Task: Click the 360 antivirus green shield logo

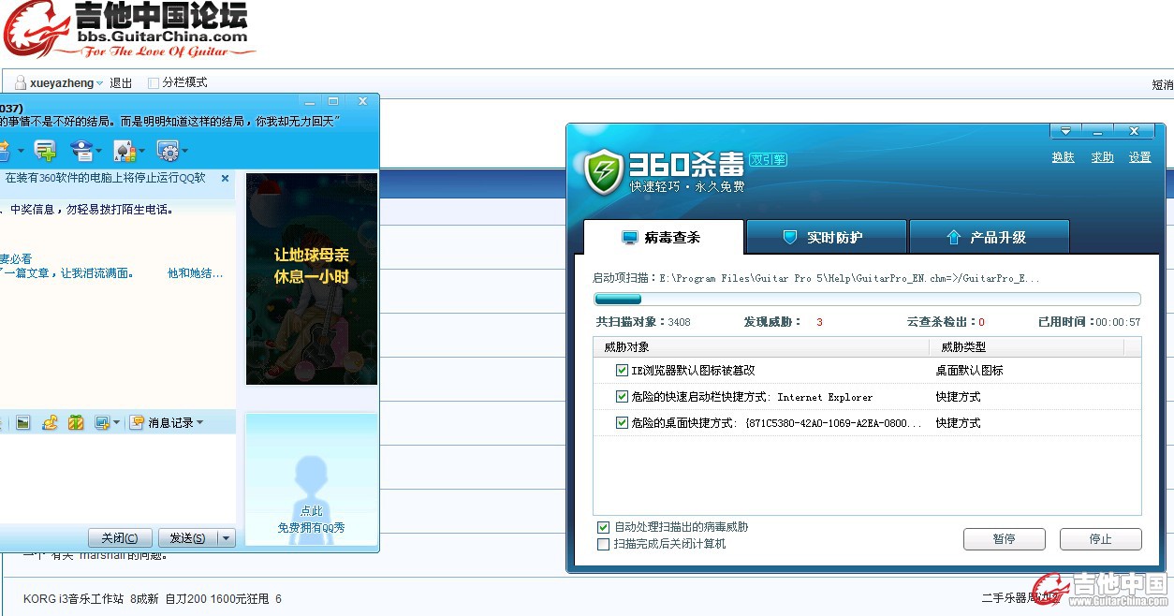Action: [x=603, y=171]
